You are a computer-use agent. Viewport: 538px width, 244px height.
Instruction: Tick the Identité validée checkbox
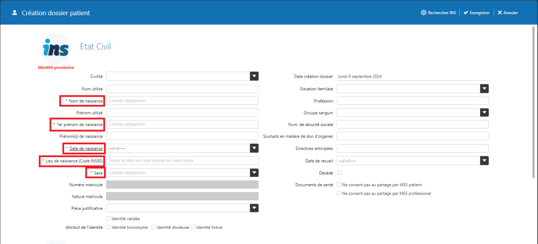point(108,218)
